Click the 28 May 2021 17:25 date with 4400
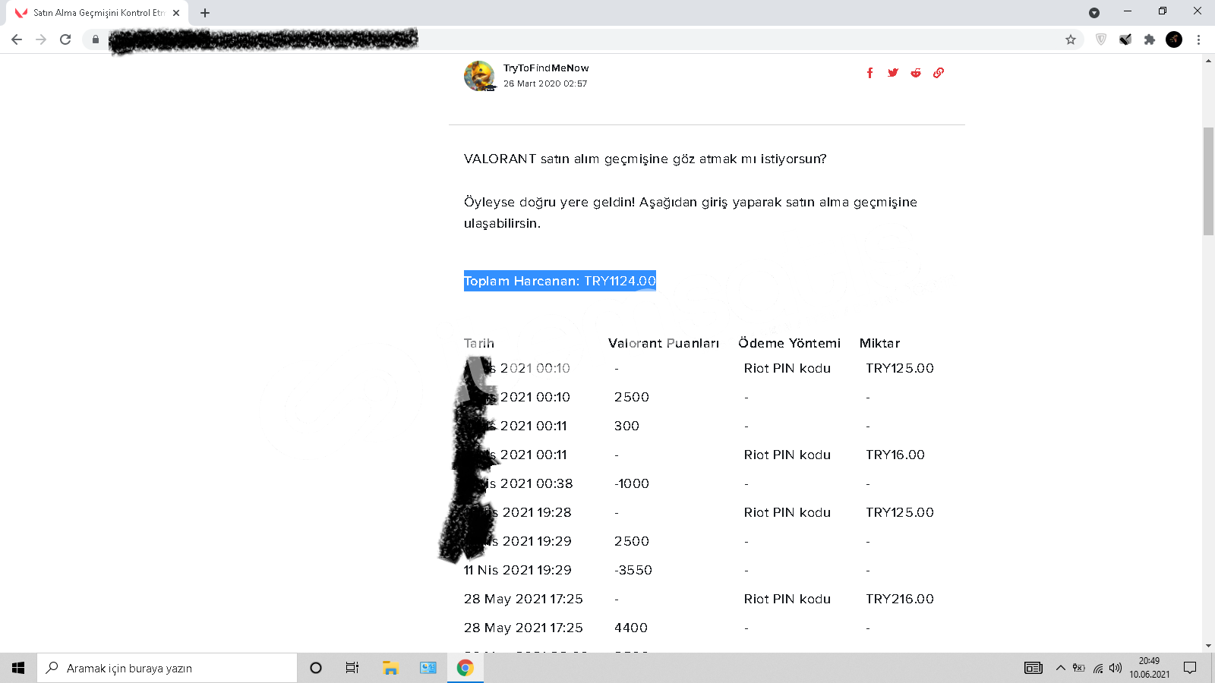 tap(523, 628)
